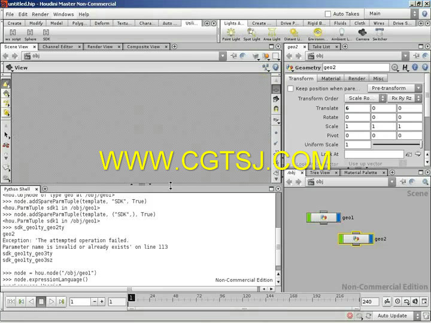Toggle audio playback icon in timeline
This screenshot has height=323, width=431.
coord(415,301)
